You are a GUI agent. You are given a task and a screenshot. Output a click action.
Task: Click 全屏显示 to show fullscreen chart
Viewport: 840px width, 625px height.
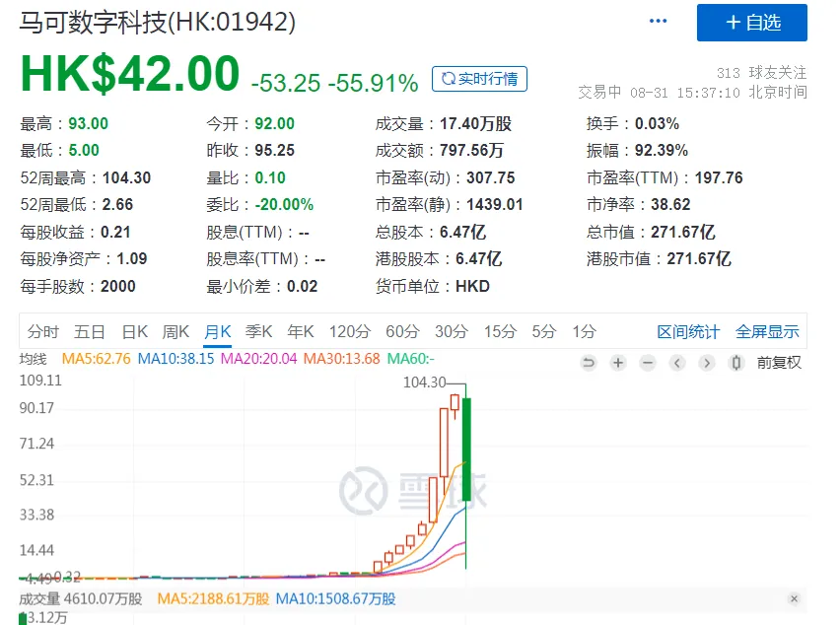point(767,331)
